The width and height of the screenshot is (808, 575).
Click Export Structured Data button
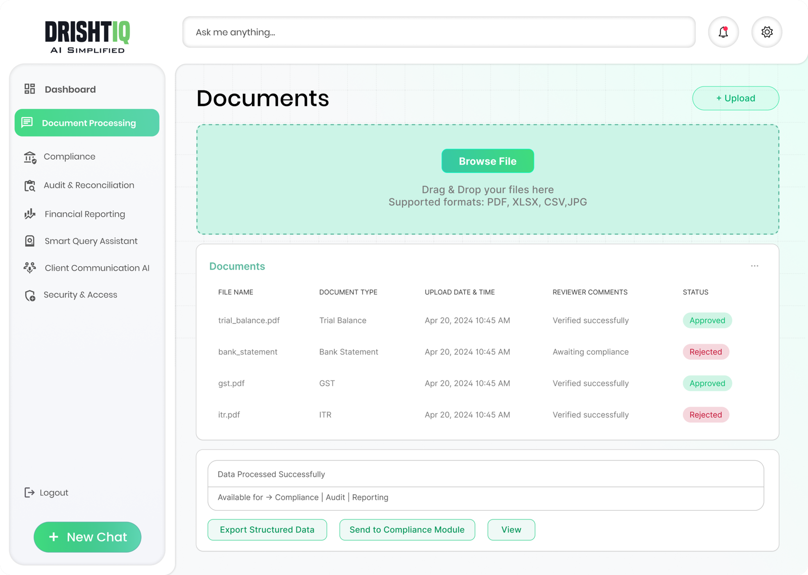(x=267, y=530)
